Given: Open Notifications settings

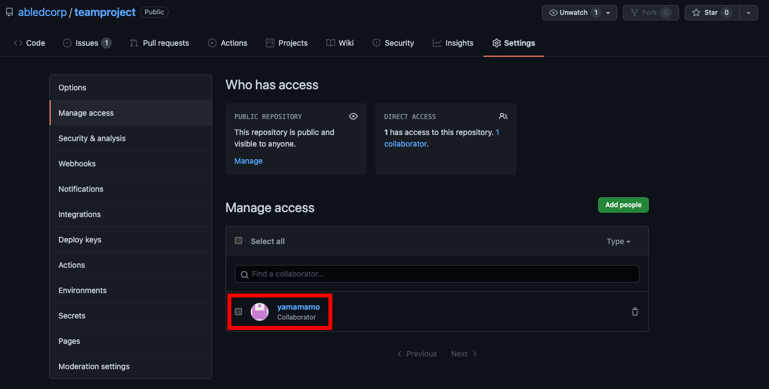Looking at the screenshot, I should click(x=131, y=189).
